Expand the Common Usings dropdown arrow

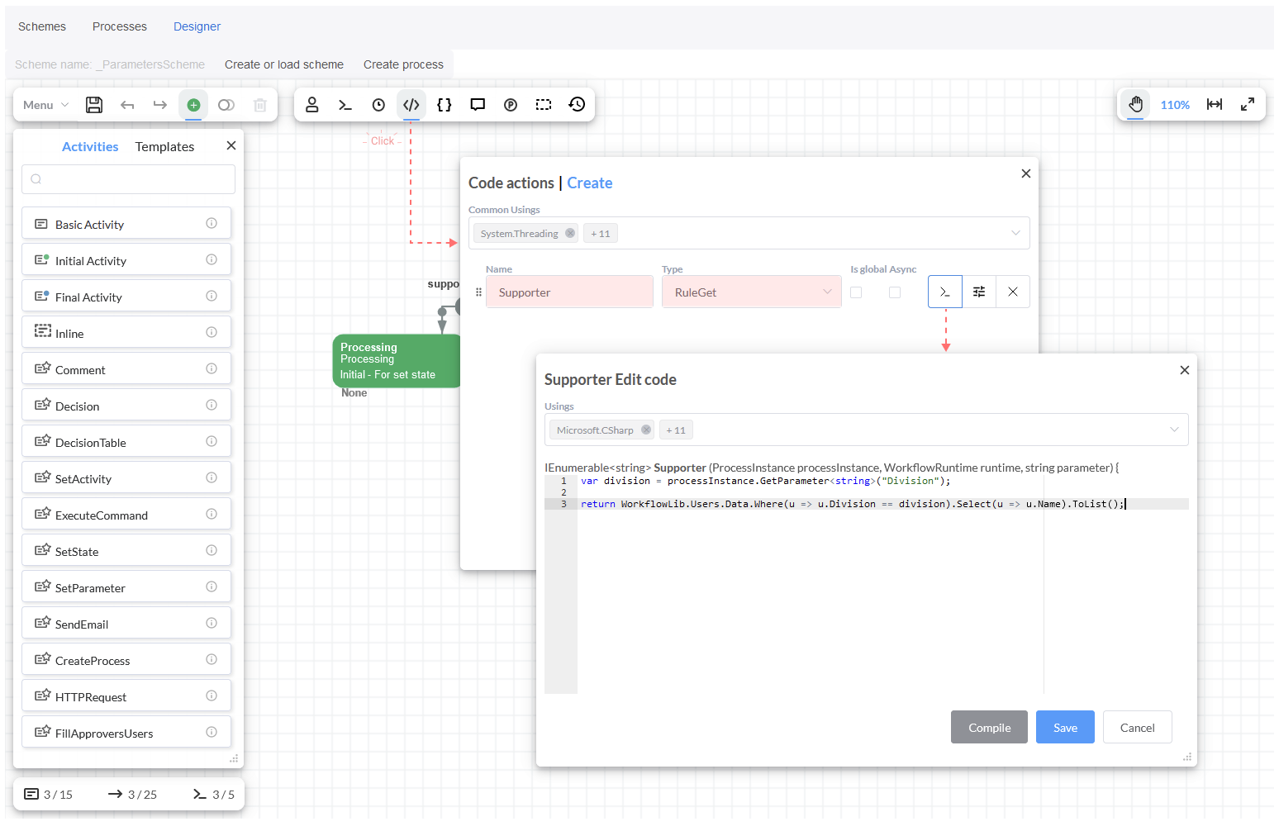point(1015,233)
